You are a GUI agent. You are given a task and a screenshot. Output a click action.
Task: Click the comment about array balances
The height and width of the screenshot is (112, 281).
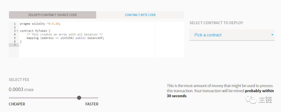tap(65, 34)
